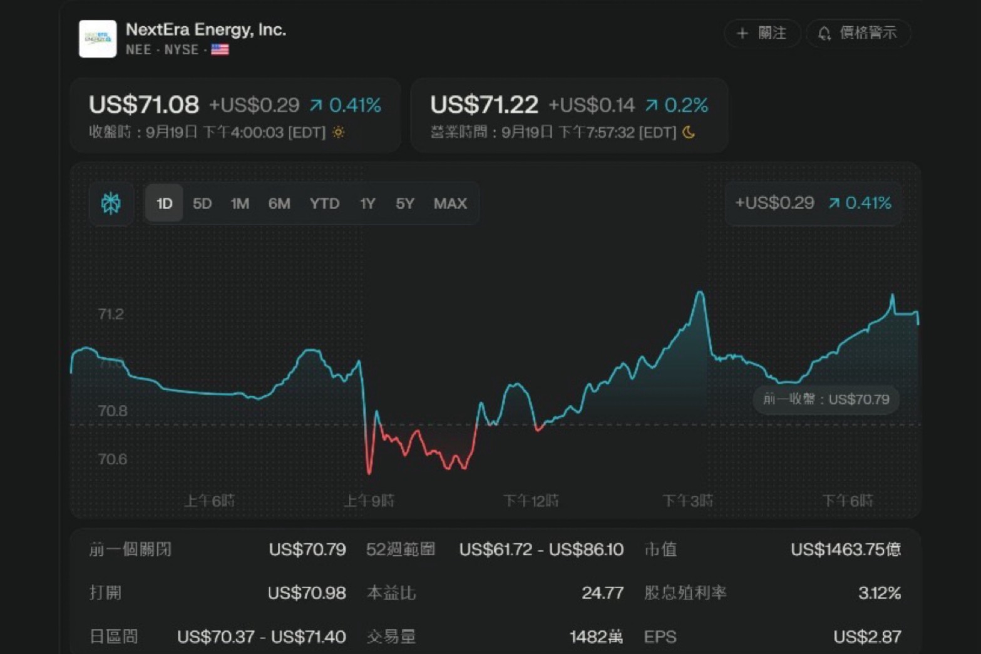Click the 52週範圍 label
981x654 pixels.
click(401, 549)
